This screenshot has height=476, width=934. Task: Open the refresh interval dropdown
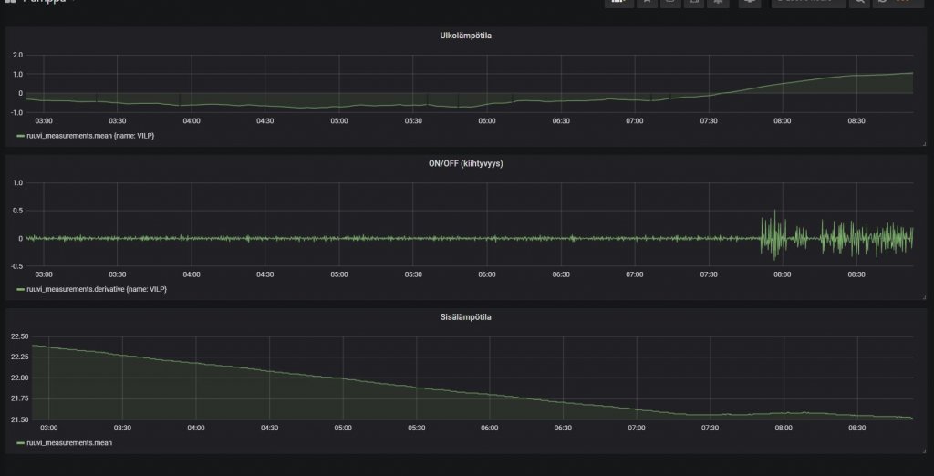point(903,3)
